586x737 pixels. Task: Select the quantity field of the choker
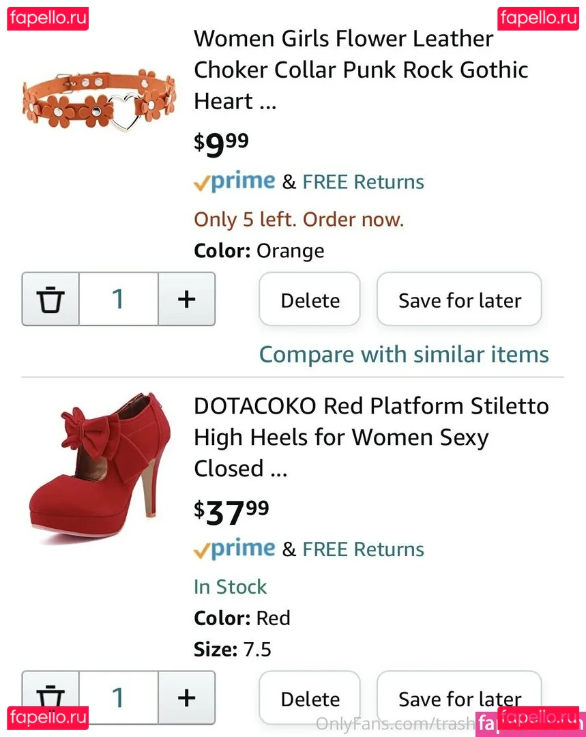point(119,299)
